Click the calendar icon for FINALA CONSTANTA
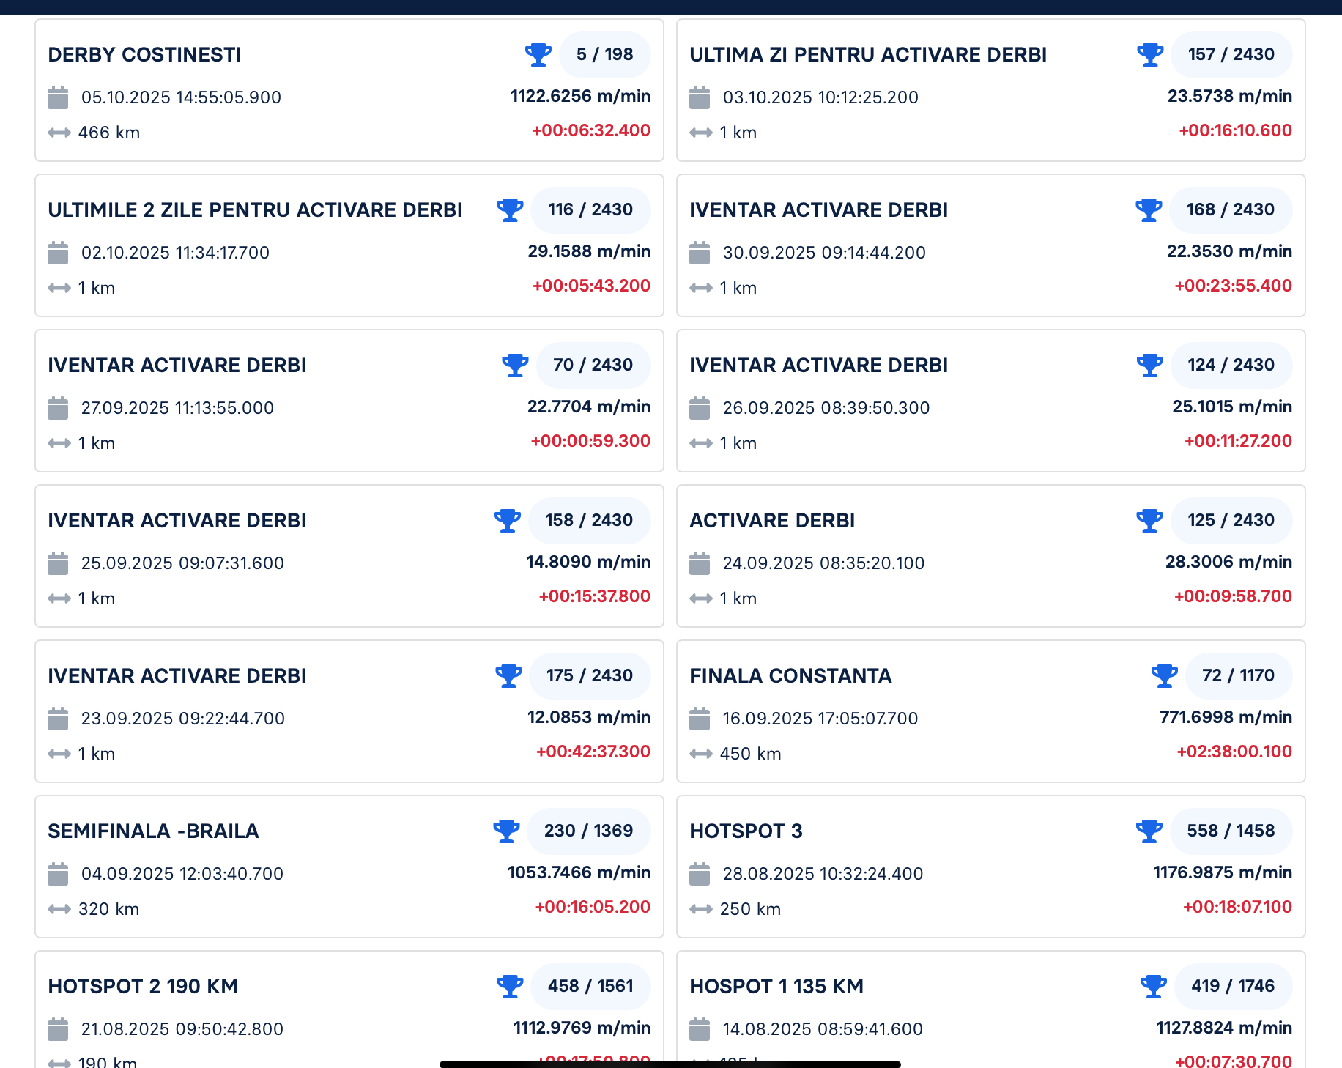Screen dimensions: 1342x1068 coord(700,719)
